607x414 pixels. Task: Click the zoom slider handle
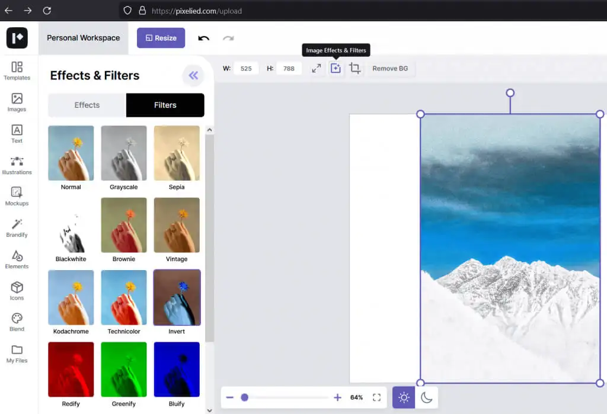coord(244,397)
